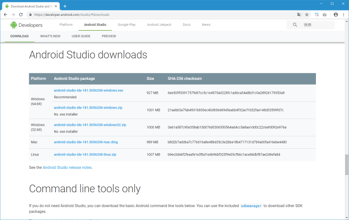Close the Download Android Studio tab
The width and height of the screenshot is (349, 220).
point(56,6)
